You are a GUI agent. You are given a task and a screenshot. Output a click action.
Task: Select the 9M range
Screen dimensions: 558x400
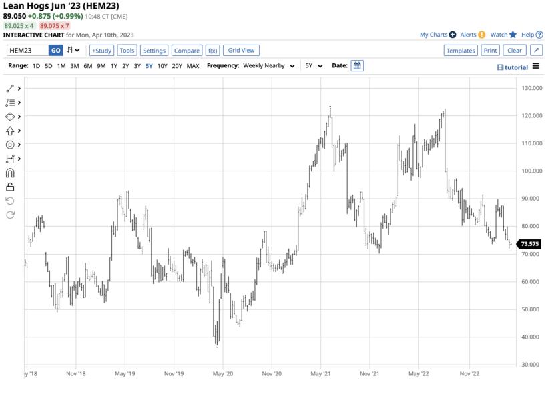click(101, 66)
